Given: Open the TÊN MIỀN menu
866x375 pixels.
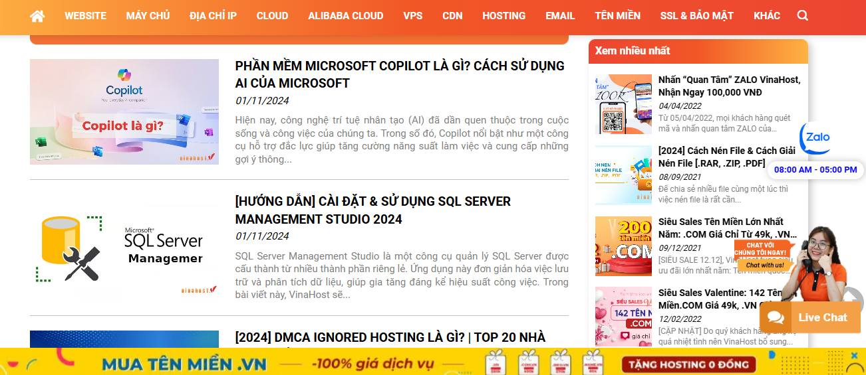Looking at the screenshot, I should pos(617,16).
